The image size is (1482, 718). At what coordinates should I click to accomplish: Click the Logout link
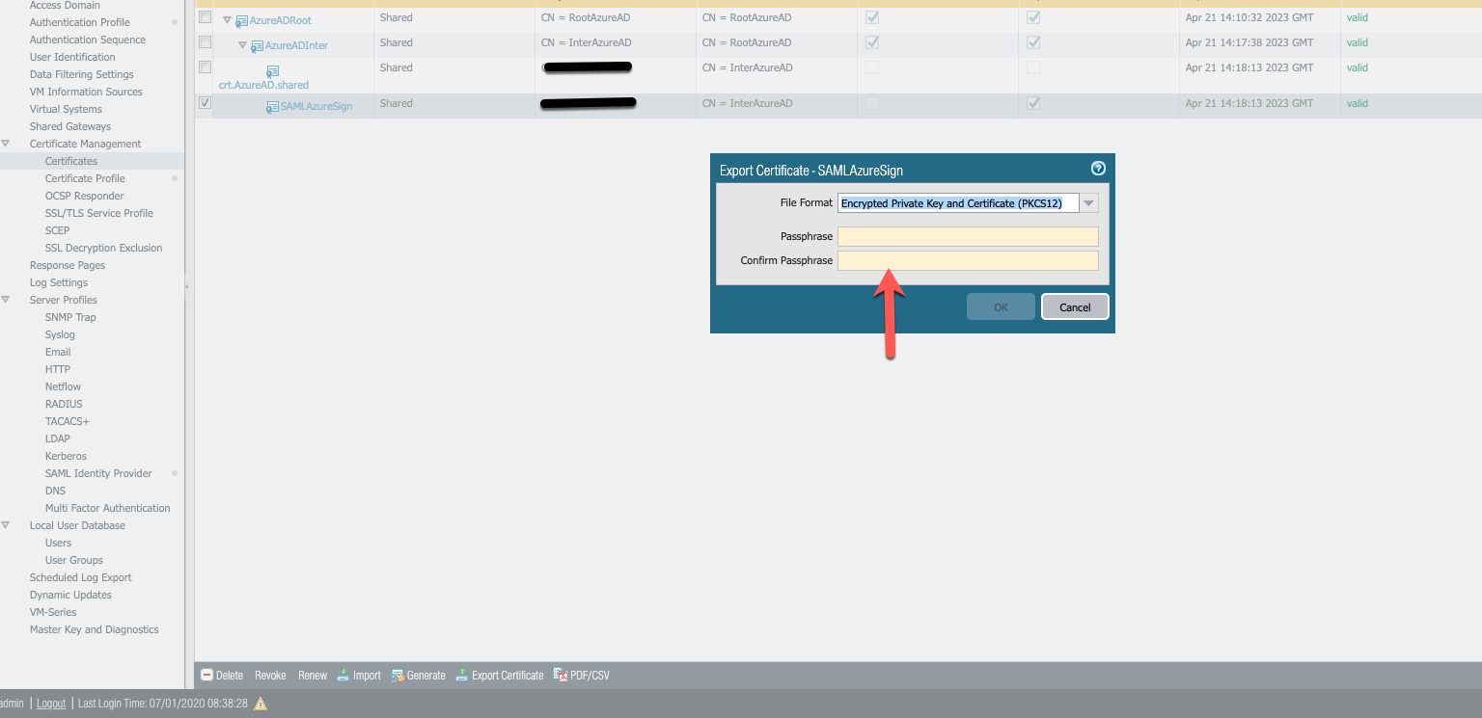click(51, 704)
